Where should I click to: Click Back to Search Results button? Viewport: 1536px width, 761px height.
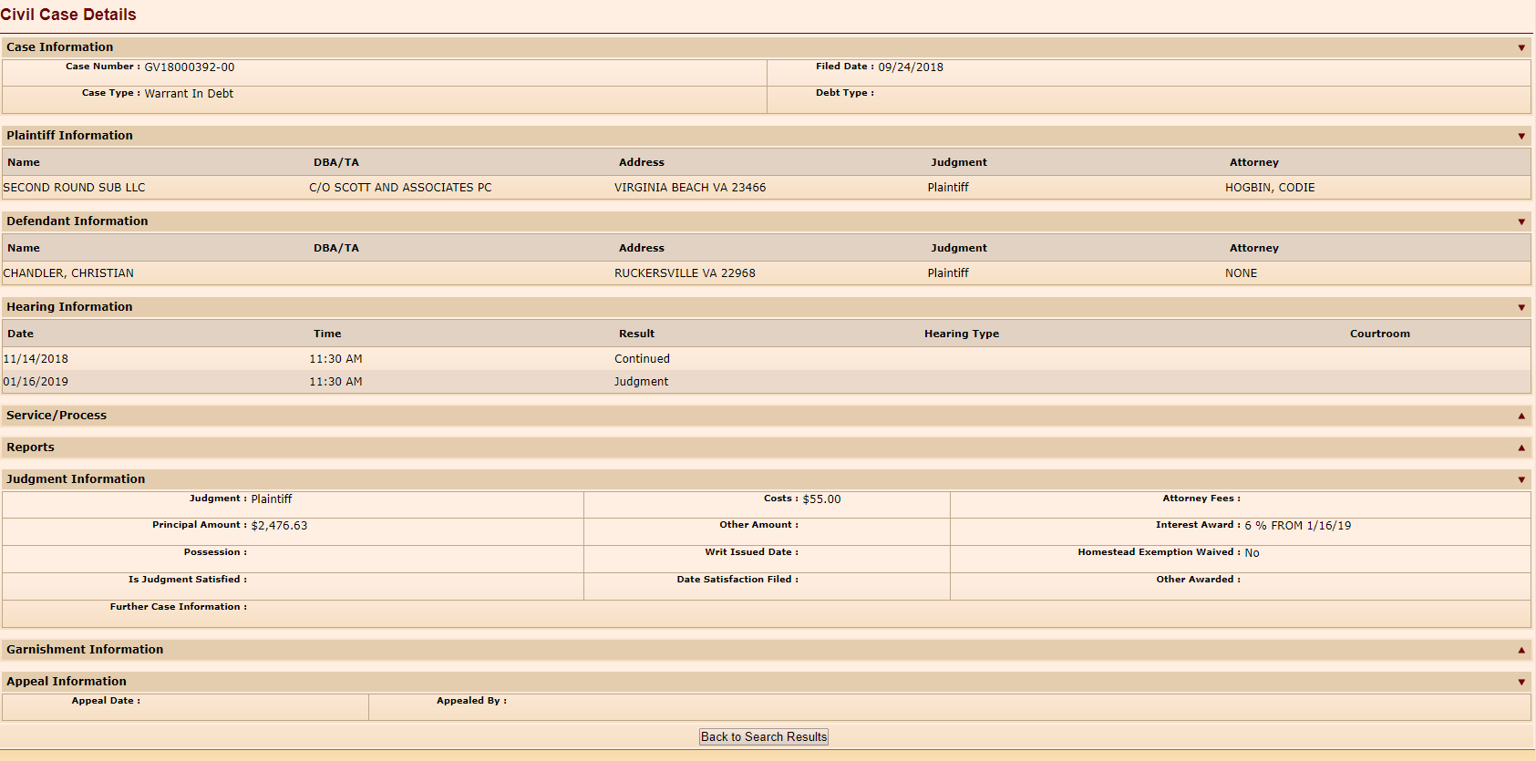point(764,736)
